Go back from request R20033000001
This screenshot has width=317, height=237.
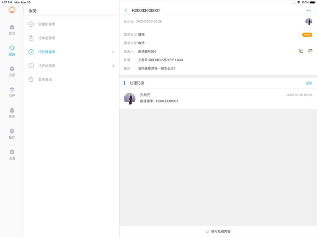[126, 11]
